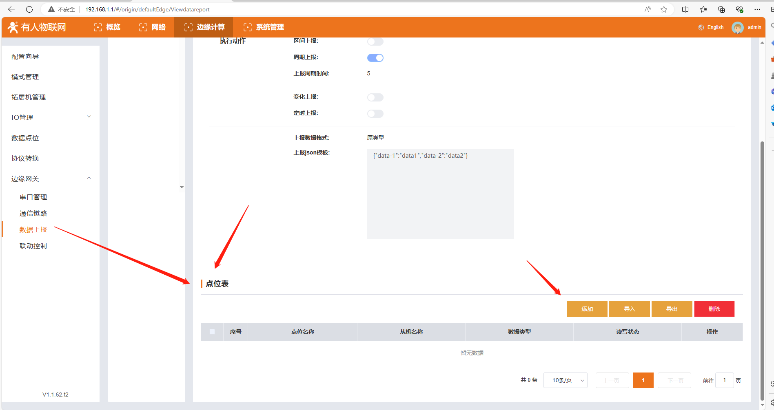Select all rows checkbox in table header
This screenshot has width=774, height=410.
coord(212,332)
